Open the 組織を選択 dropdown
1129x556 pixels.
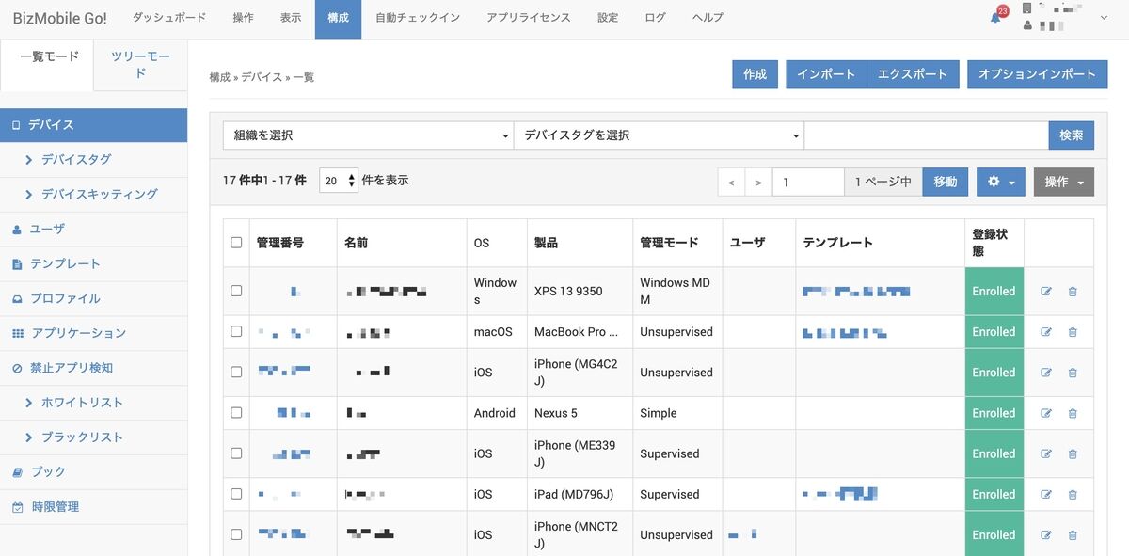coord(368,135)
